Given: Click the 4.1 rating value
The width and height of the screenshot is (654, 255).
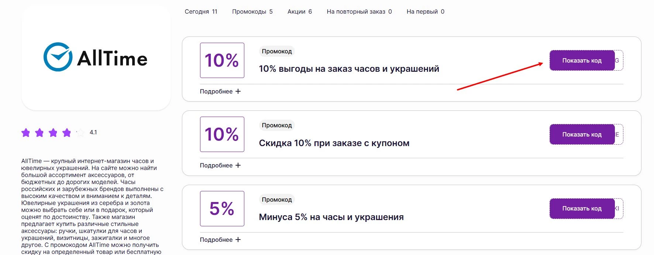Looking at the screenshot, I should (93, 133).
